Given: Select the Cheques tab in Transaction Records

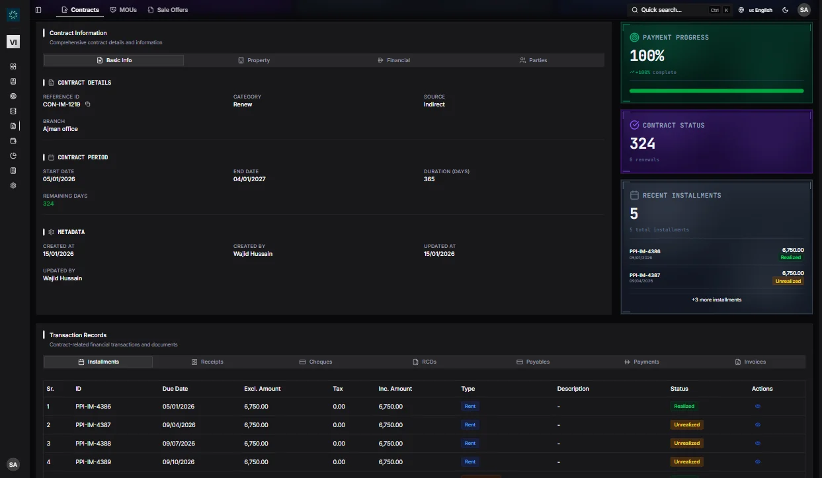Looking at the screenshot, I should pos(315,362).
